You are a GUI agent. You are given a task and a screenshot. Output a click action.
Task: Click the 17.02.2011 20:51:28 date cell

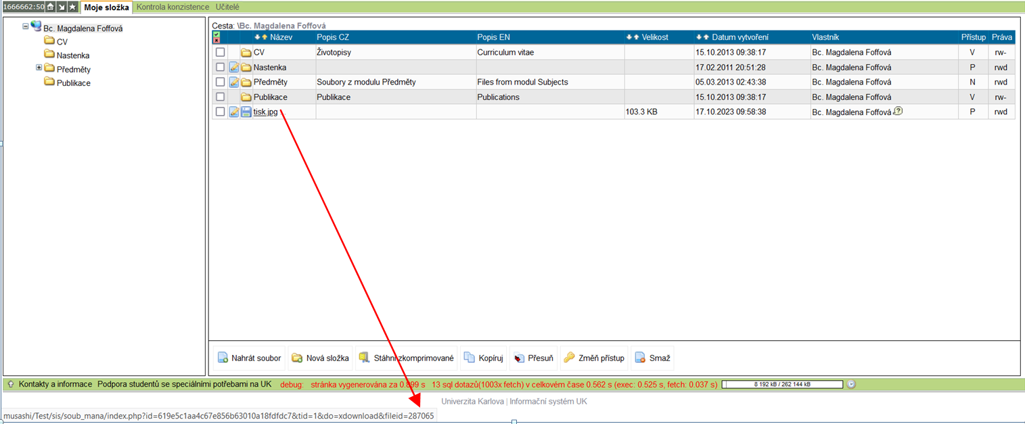752,67
